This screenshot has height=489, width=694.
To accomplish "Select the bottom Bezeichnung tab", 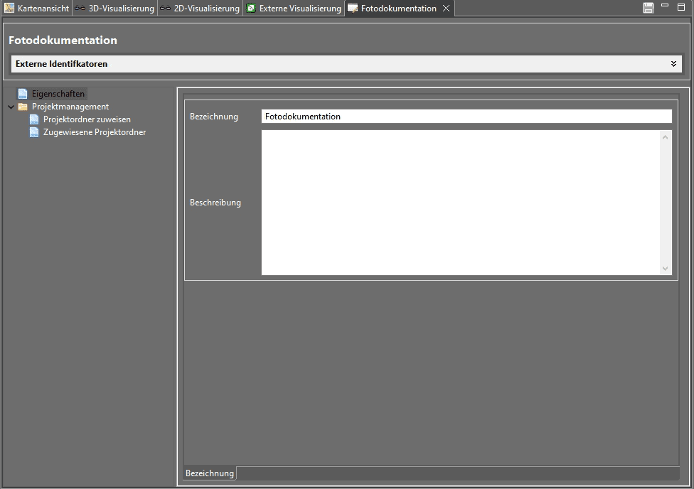I will point(210,473).
